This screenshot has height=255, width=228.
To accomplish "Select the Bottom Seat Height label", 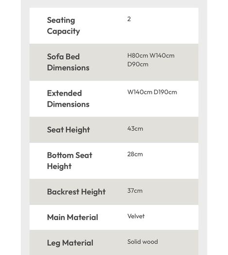I will [70, 161].
